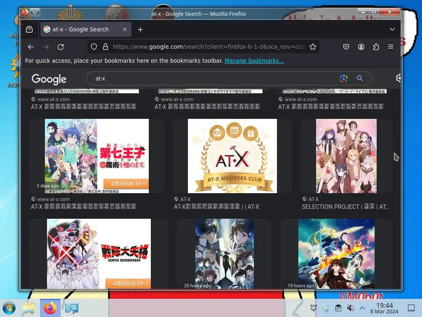Screen dimensions: 422x317
Task: Open the AT-X Members Club image
Action: pos(232,156)
